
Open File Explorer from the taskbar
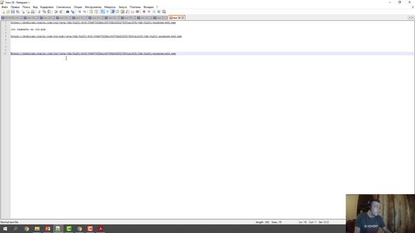tap(37, 228)
